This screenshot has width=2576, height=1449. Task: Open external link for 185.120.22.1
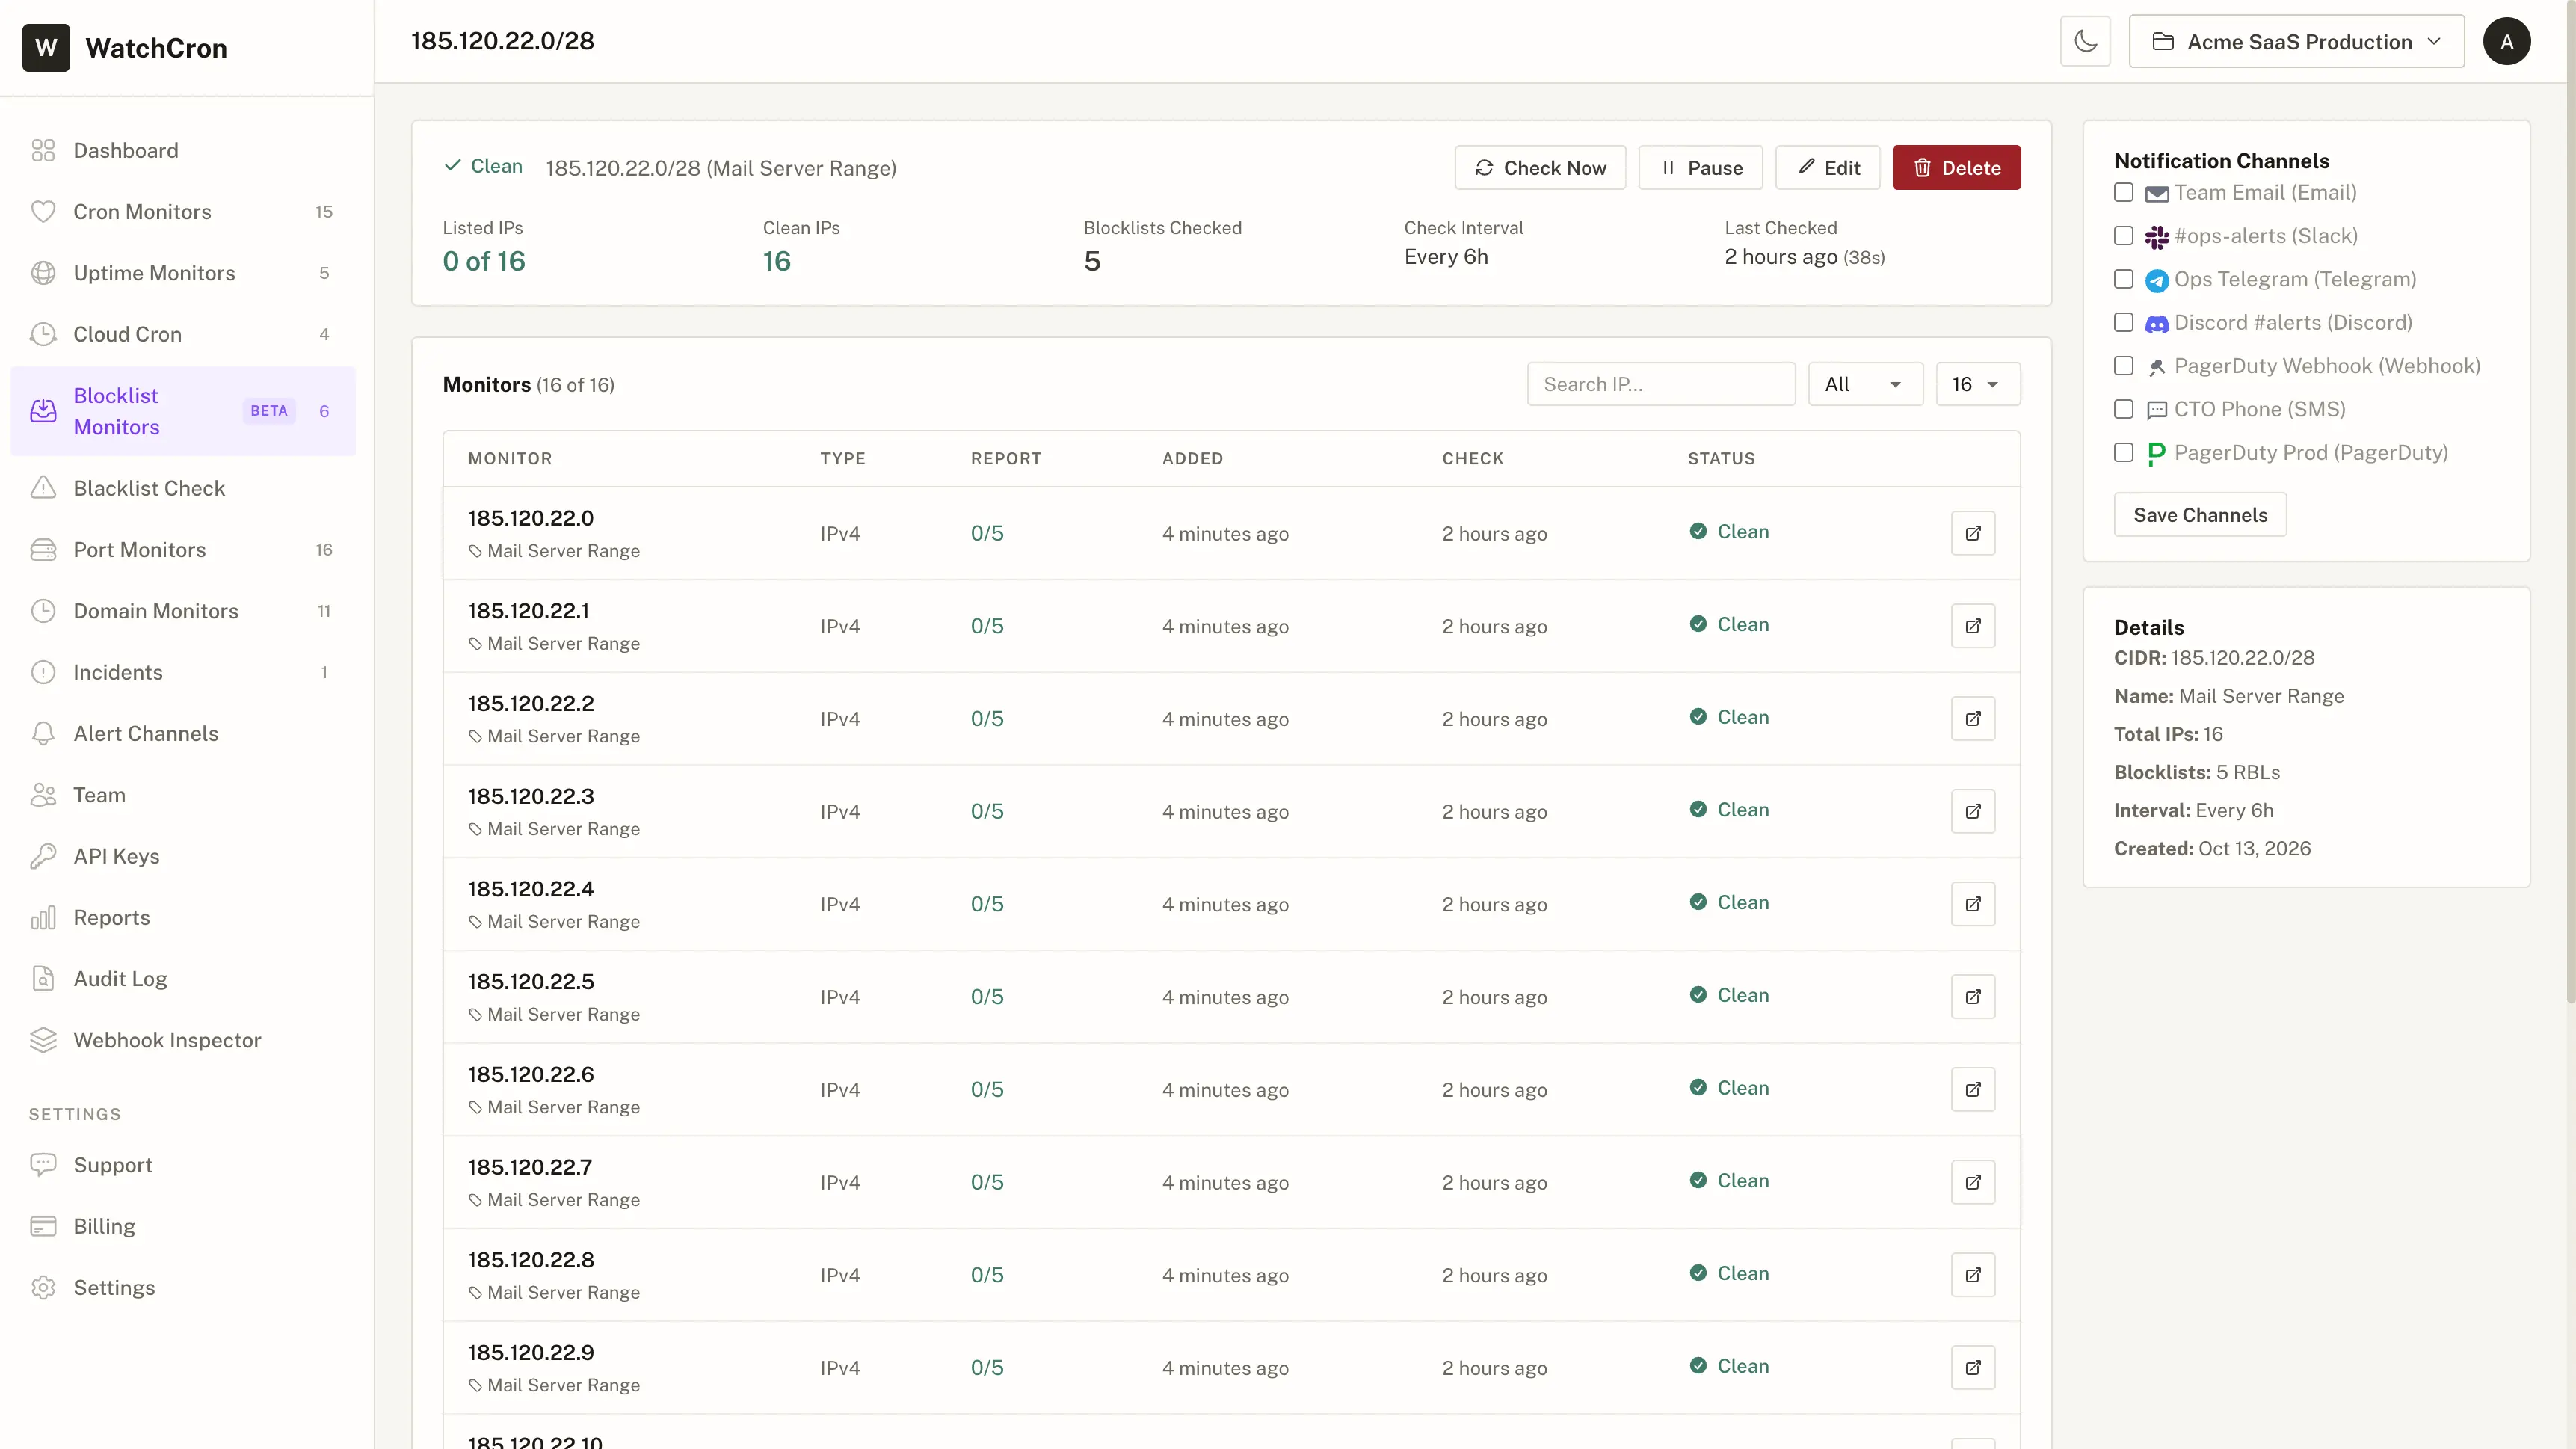tap(1973, 626)
